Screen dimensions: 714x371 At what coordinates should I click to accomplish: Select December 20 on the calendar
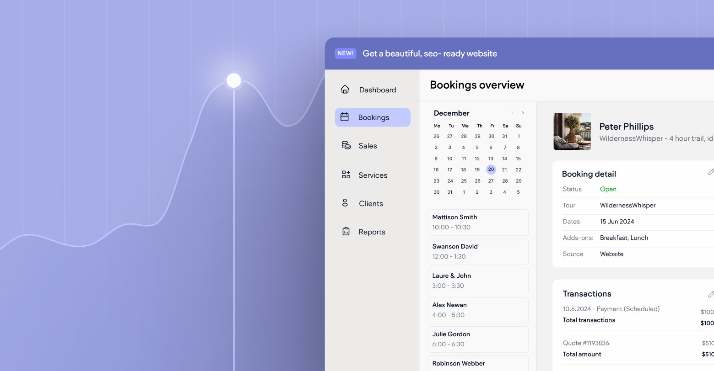491,170
